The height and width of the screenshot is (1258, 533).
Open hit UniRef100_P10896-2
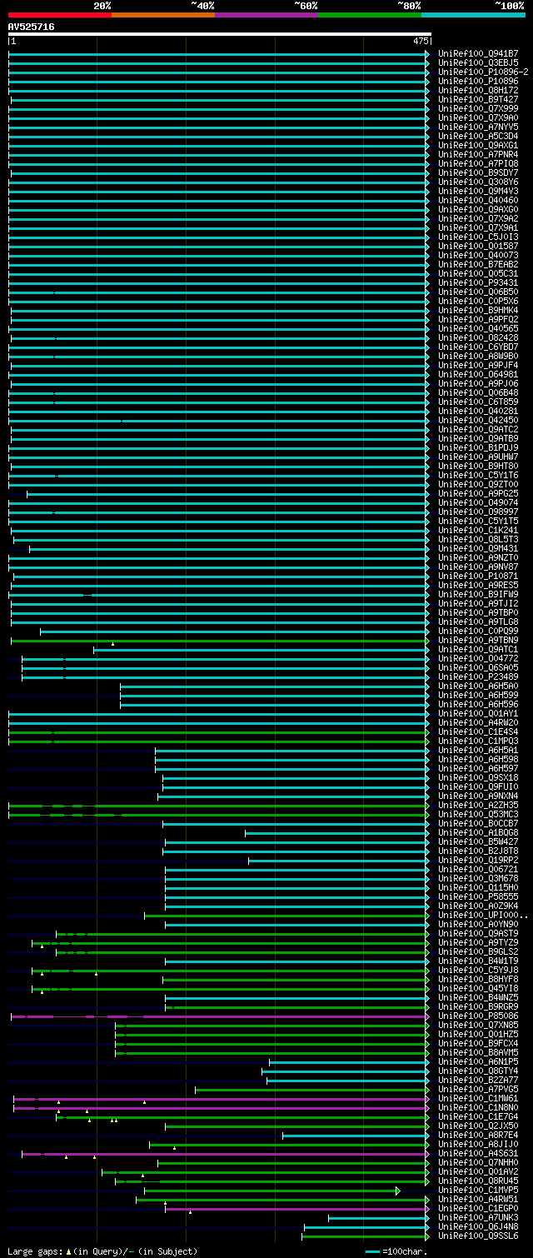[x=483, y=72]
